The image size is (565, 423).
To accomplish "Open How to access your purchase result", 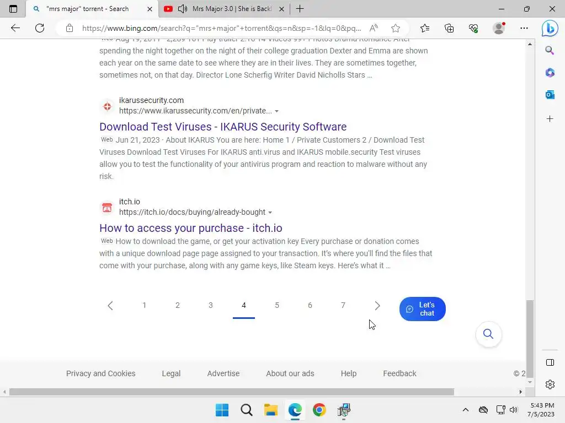I will tap(190, 228).
